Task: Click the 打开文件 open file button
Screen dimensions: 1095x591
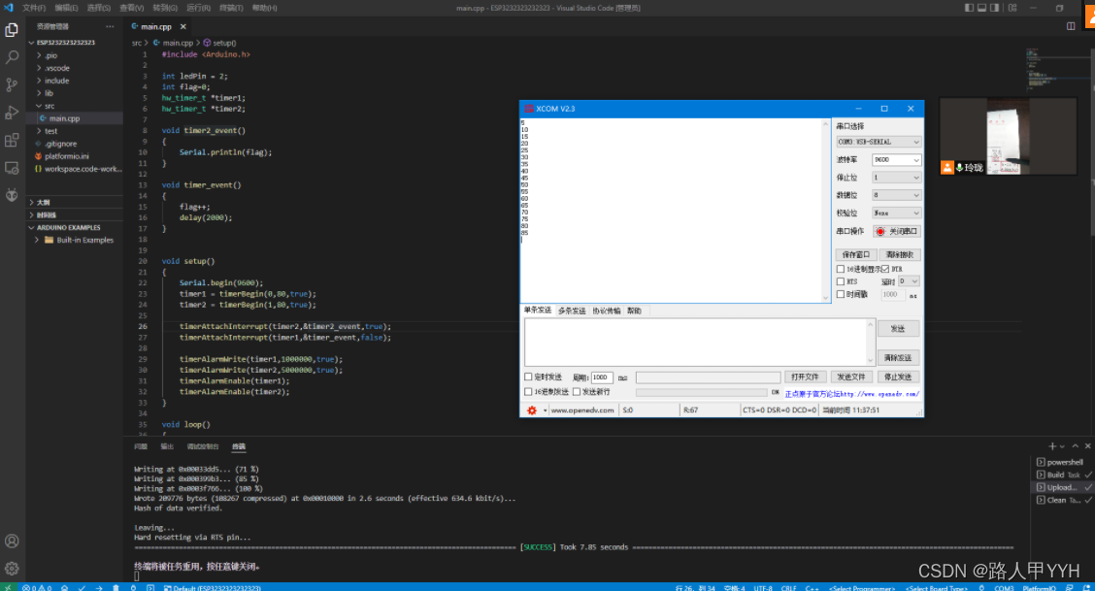Action: [x=805, y=377]
